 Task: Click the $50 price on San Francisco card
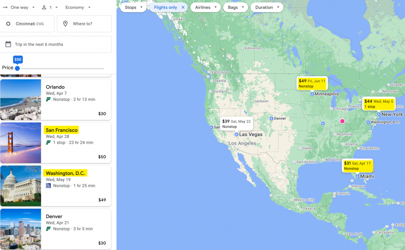(102, 157)
